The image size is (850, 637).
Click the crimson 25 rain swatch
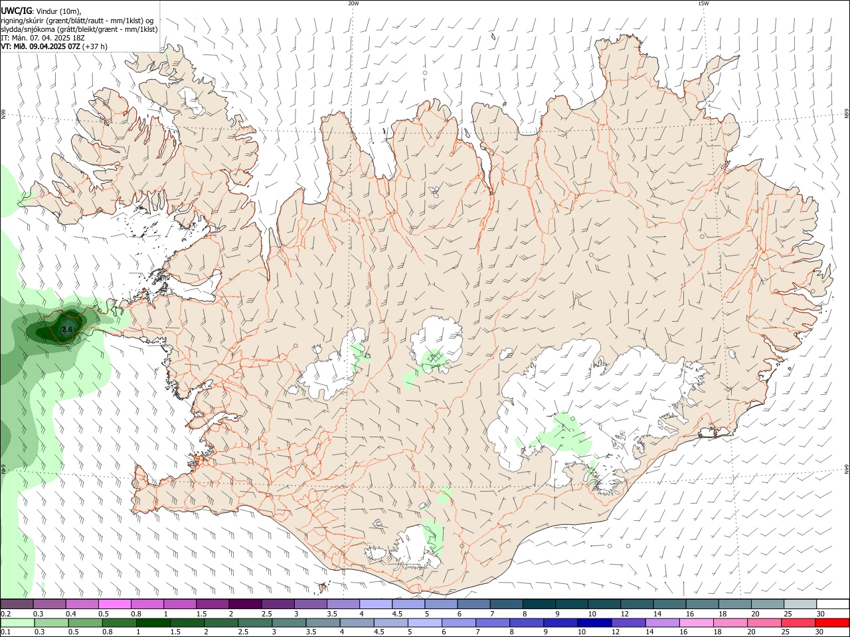coord(798,622)
